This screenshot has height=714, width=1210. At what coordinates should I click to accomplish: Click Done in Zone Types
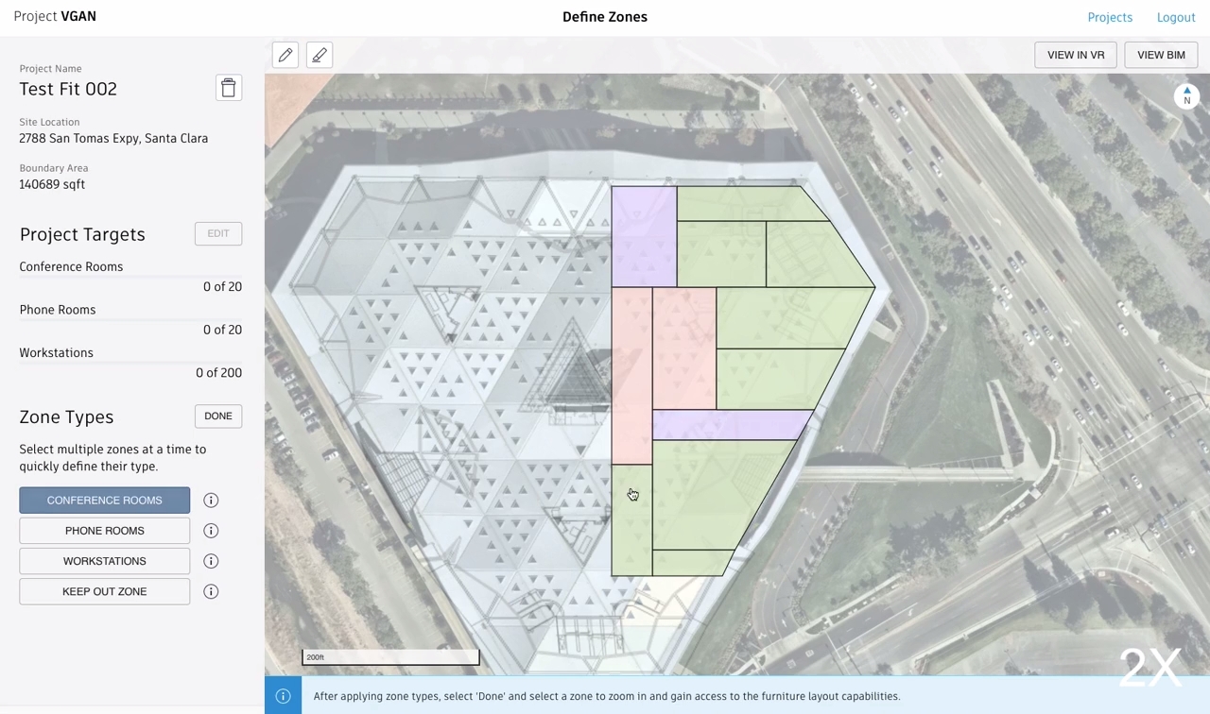[218, 416]
